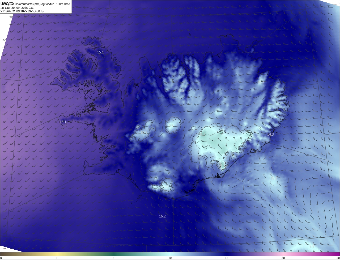This screenshot has width=340, height=260.
Task: Click the faint 9.9 value label
Action: pos(312,246)
